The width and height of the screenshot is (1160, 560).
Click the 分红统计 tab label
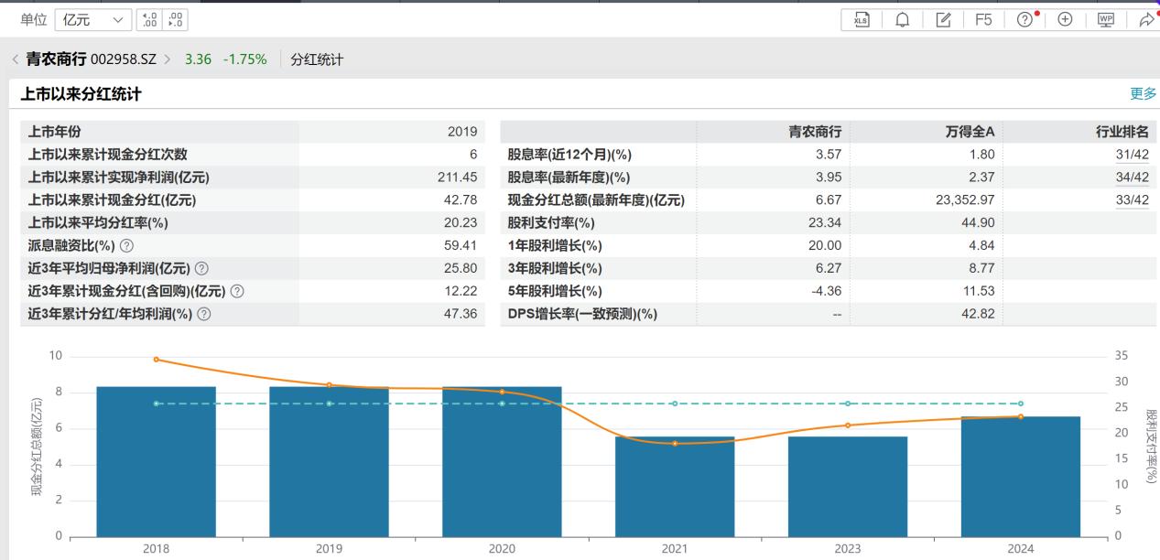pos(317,59)
